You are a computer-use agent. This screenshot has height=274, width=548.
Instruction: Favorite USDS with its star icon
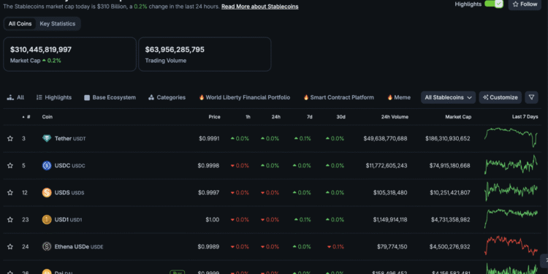(x=10, y=193)
